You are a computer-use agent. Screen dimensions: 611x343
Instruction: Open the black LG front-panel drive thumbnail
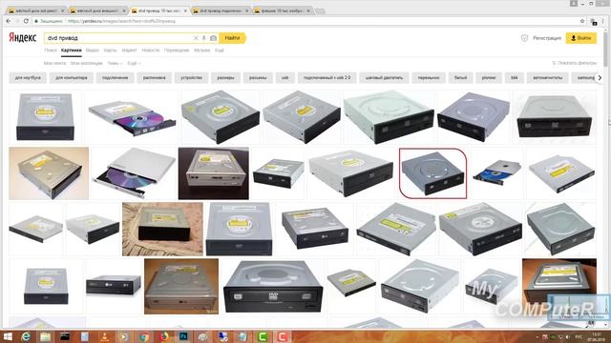point(114,286)
